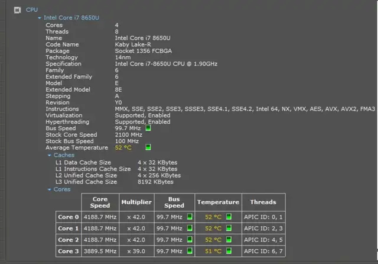This screenshot has width=378, height=264.
Task: Click Core 3 multiplier x 39.0
Action: pos(136,251)
